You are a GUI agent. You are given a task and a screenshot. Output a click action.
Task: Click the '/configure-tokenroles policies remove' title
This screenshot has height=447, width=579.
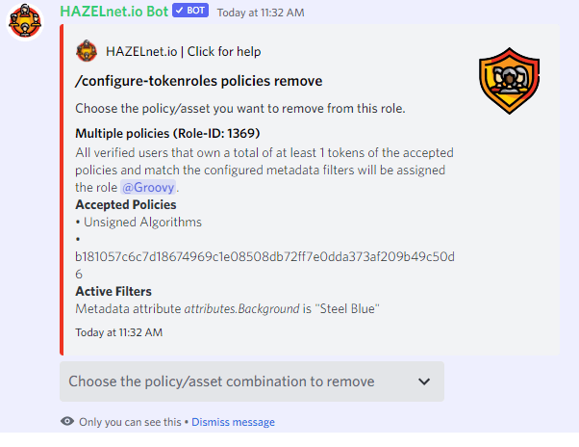199,81
